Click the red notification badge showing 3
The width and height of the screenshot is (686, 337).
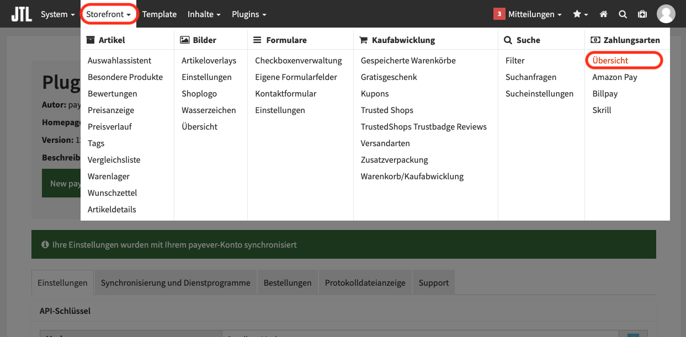tap(499, 14)
